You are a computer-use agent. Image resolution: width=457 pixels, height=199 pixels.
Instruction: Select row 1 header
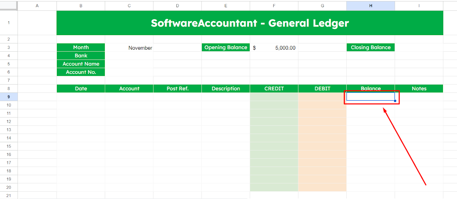[x=9, y=23]
